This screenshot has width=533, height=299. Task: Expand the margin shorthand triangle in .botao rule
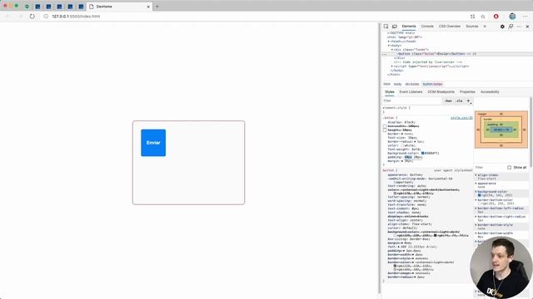[402, 161]
